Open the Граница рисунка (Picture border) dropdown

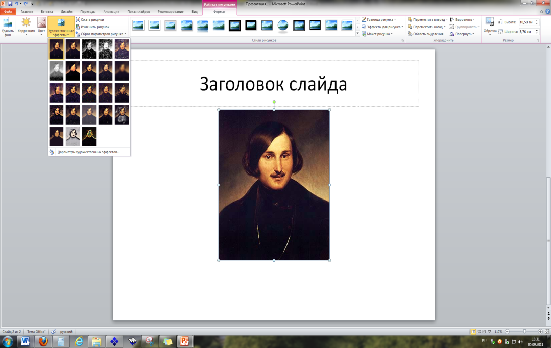pyautogui.click(x=379, y=20)
